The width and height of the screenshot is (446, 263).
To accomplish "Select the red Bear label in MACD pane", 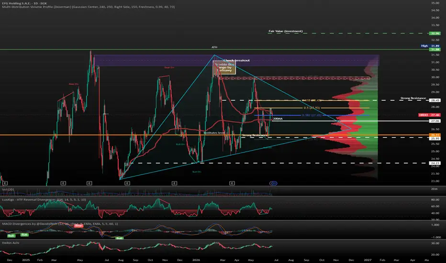I will (79, 226).
